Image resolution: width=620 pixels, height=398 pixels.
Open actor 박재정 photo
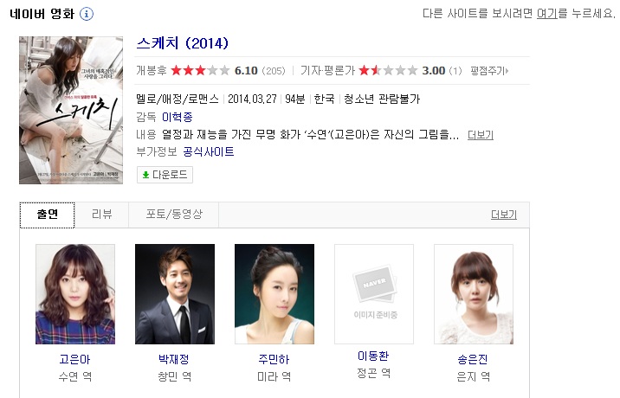click(x=175, y=294)
